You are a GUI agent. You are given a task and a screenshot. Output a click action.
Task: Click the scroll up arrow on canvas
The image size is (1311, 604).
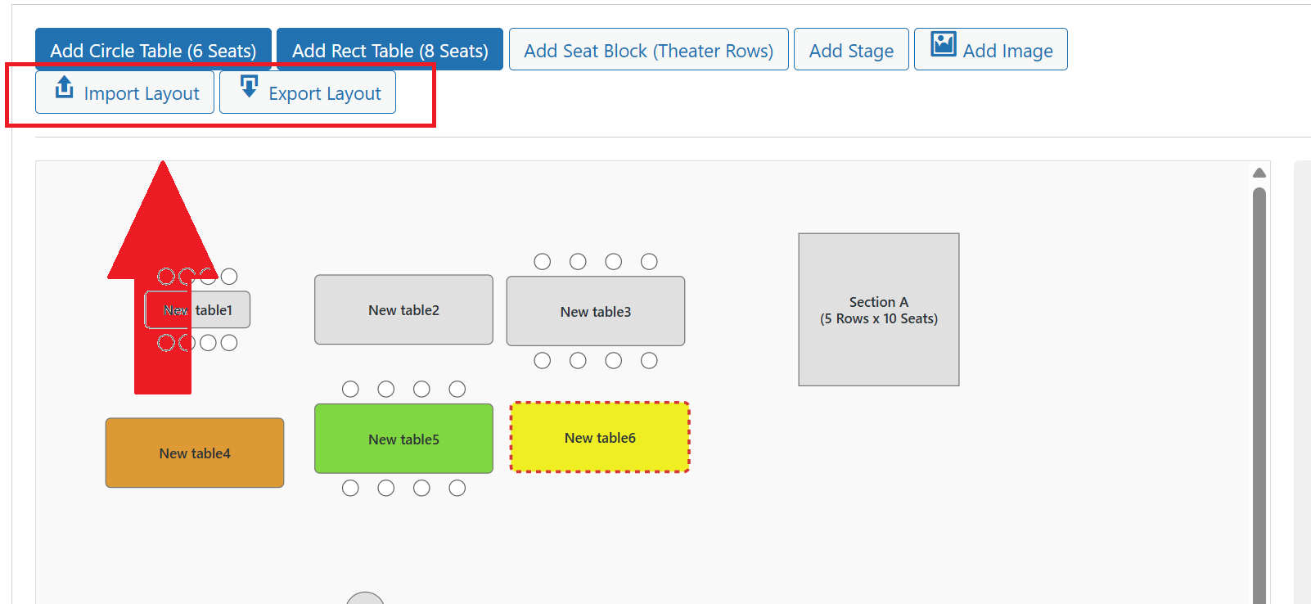coord(1259,173)
